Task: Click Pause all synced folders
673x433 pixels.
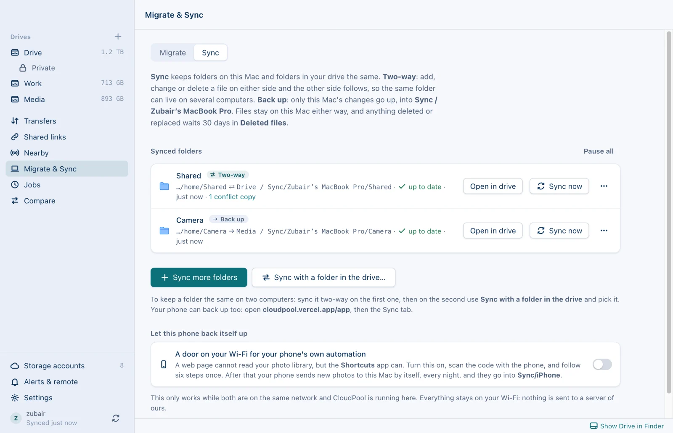Action: (599, 151)
